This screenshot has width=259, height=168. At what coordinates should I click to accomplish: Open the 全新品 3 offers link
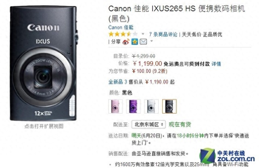[x=118, y=82]
